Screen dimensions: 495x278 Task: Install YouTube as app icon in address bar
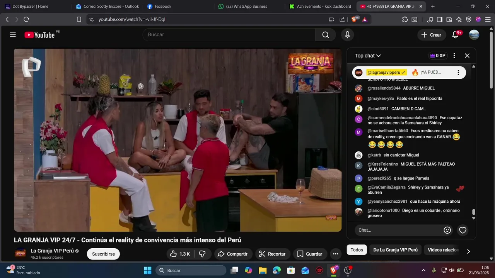pyautogui.click(x=331, y=19)
